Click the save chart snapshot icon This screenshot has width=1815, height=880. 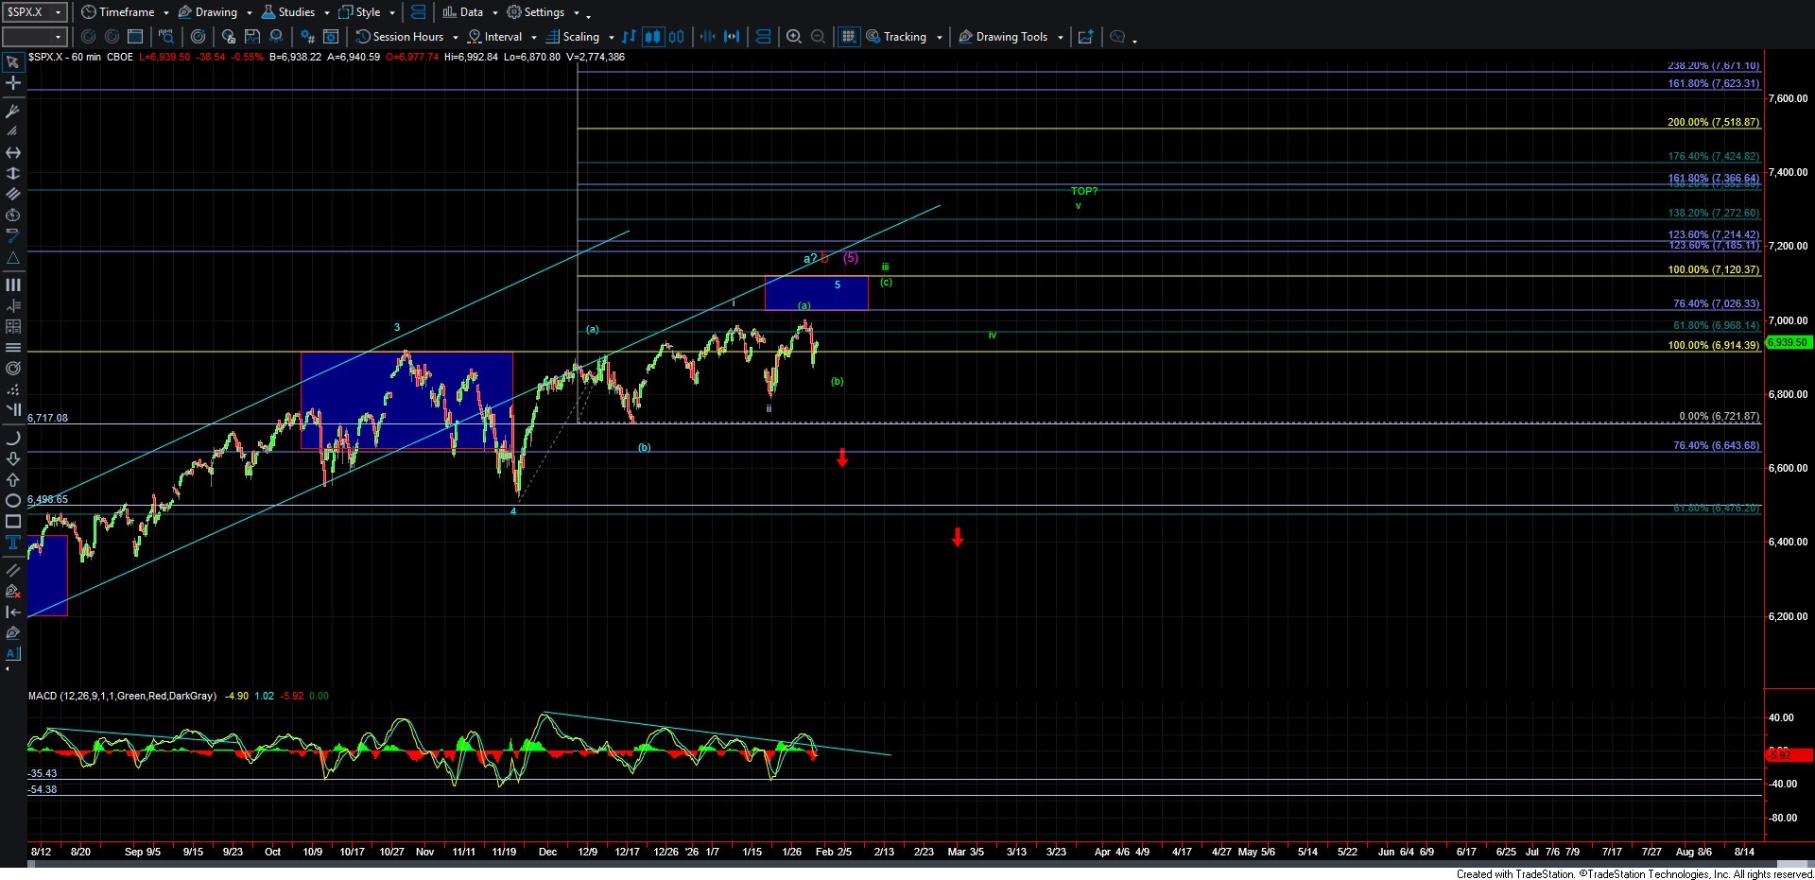252,37
